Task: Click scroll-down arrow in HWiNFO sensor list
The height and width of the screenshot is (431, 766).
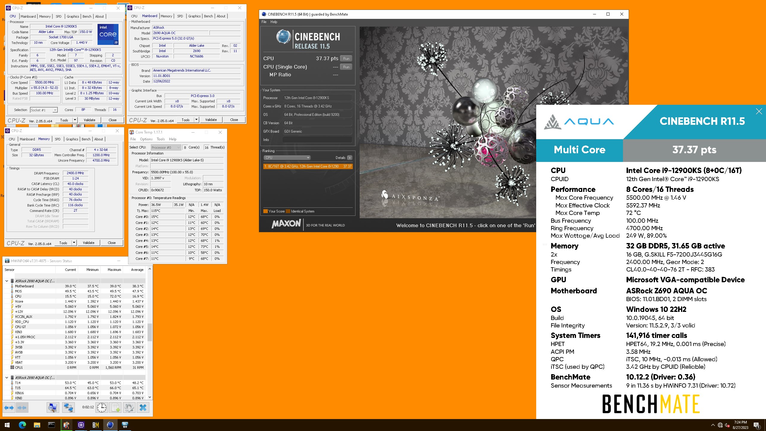Action: 150,397
